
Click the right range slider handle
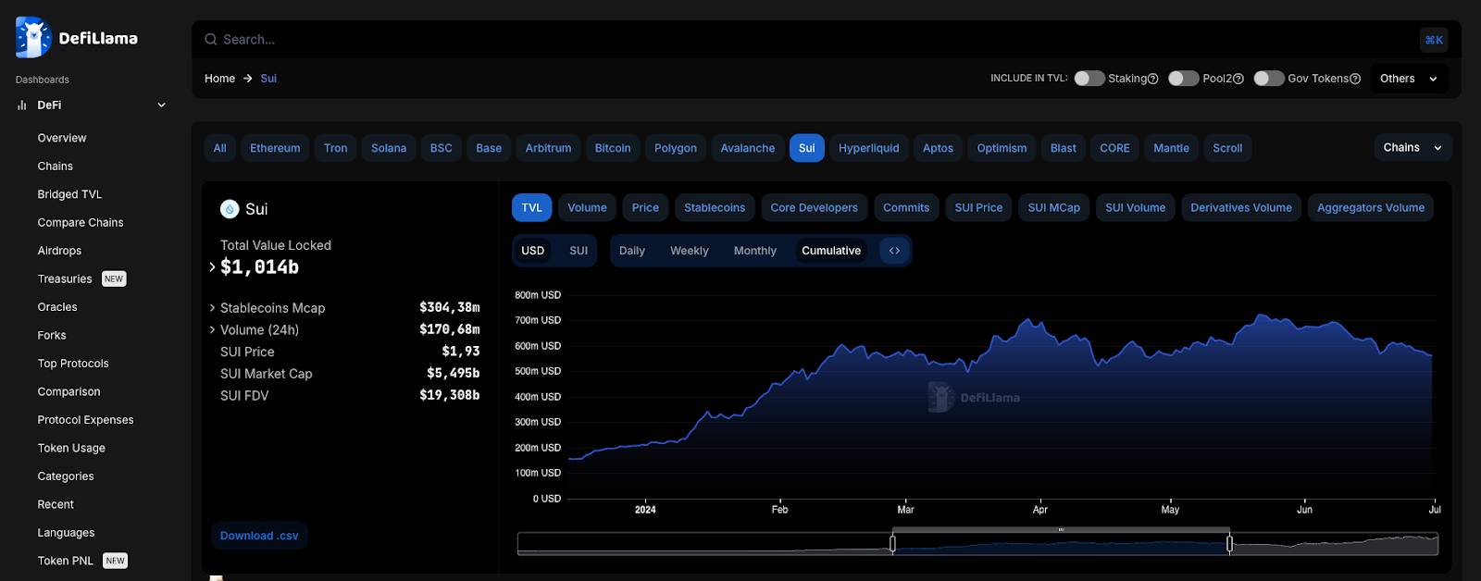[x=1229, y=544]
